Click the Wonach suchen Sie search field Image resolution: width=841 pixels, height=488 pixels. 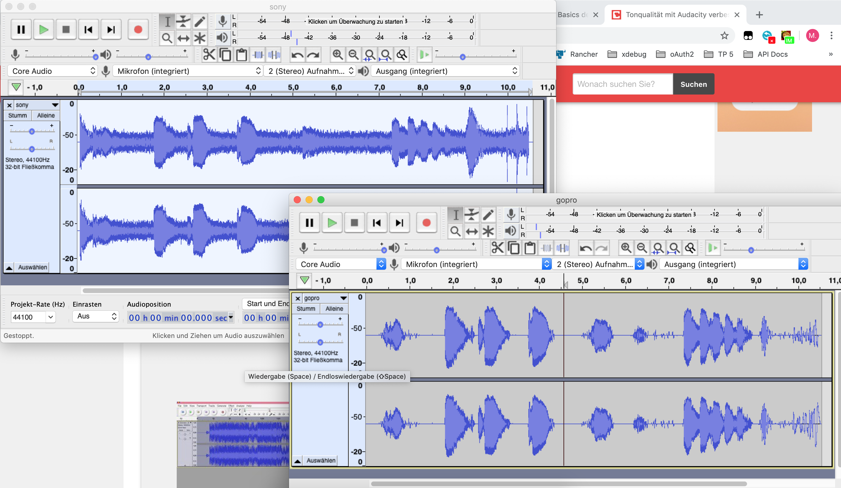[622, 84]
